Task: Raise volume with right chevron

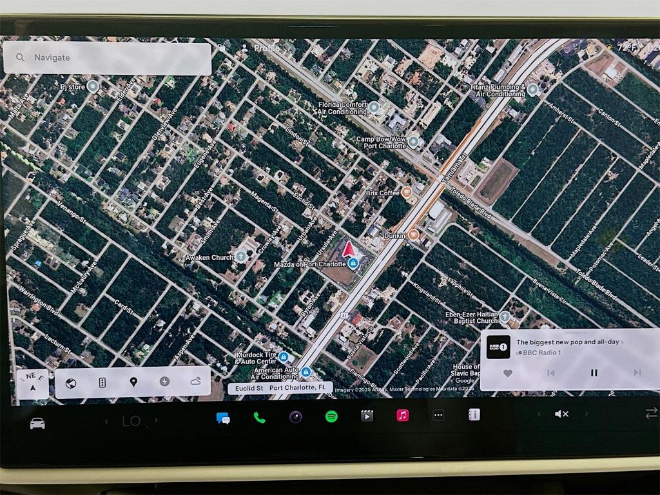Action: point(586,414)
